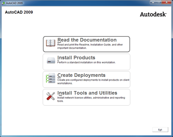173x137 pixels.
Task: Click the drive icon beside Install Products
Action: 51,60
